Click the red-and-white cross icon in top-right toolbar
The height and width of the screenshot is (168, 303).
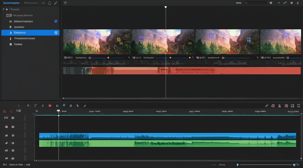tap(291, 3)
